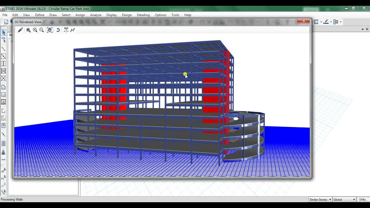Open the File menu

[5, 15]
